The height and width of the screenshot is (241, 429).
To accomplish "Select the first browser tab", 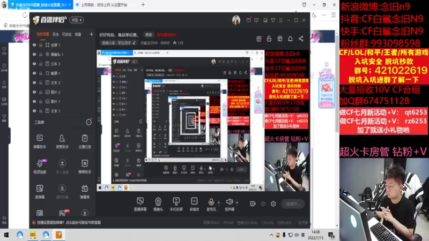I will pyautogui.click(x=41, y=5).
